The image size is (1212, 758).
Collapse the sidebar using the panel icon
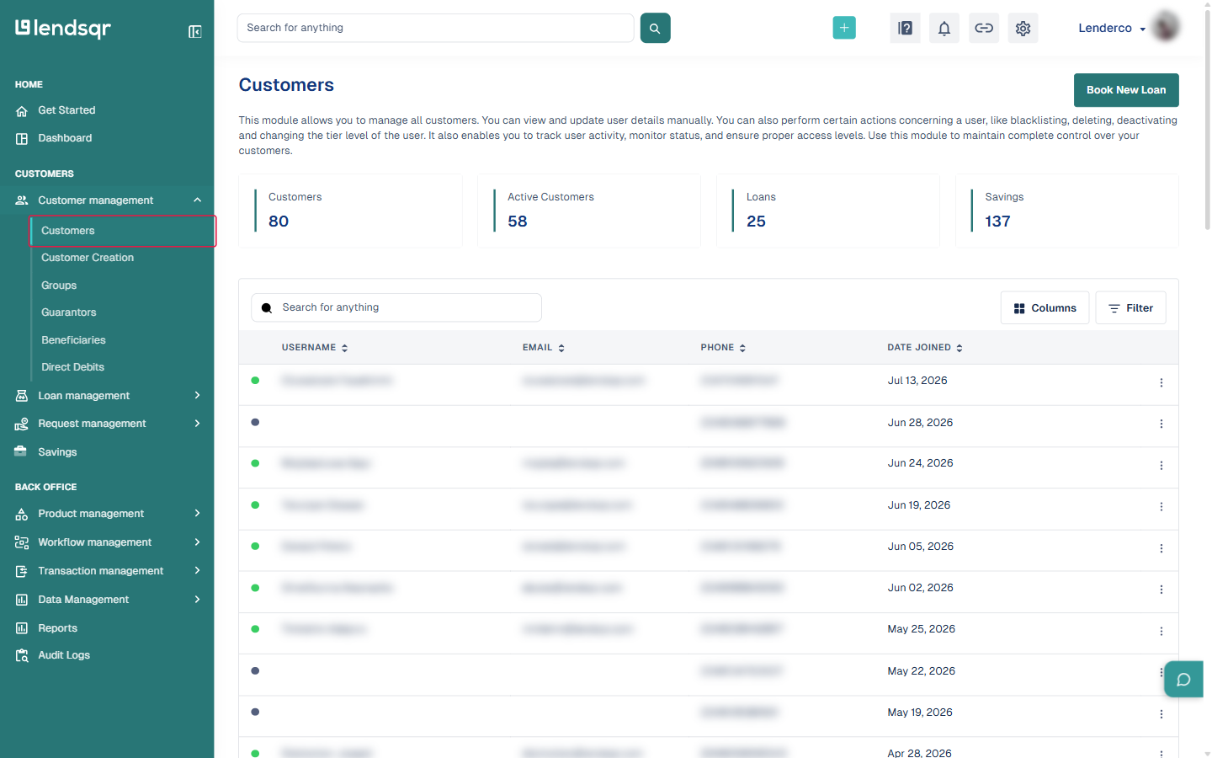click(x=194, y=32)
